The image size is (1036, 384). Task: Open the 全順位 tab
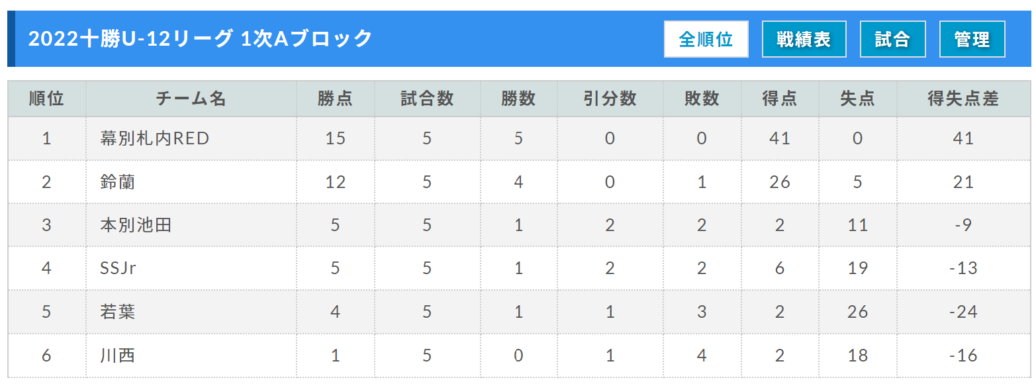point(706,39)
